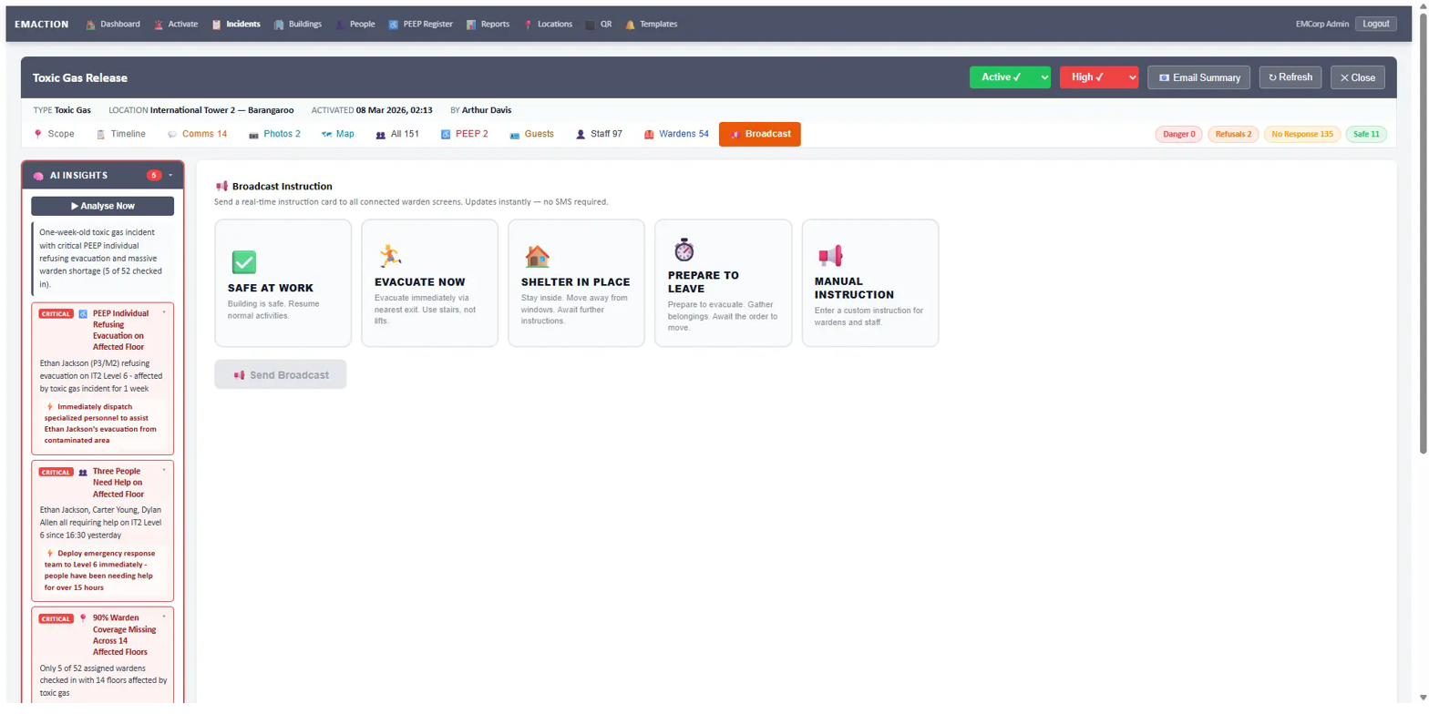Open the High severity dropdown

[x=1098, y=77]
